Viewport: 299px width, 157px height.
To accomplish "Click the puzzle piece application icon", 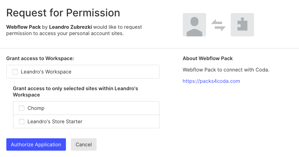I will point(242,25).
